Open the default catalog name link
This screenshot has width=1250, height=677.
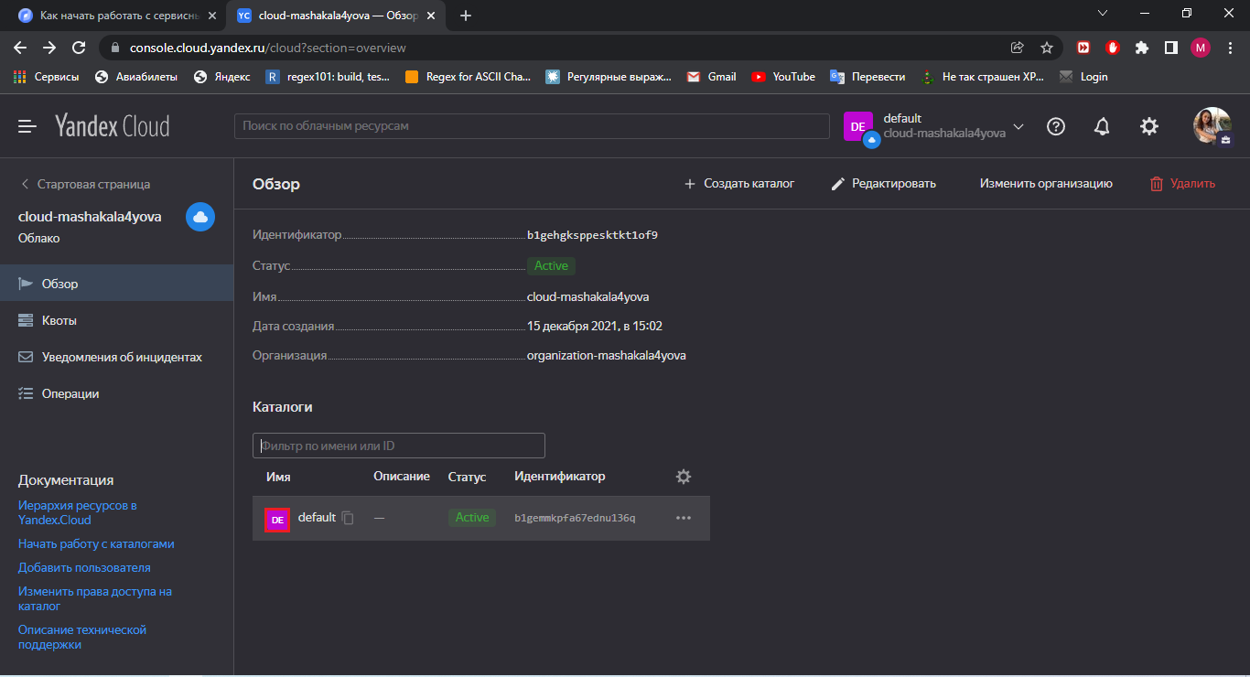(317, 518)
